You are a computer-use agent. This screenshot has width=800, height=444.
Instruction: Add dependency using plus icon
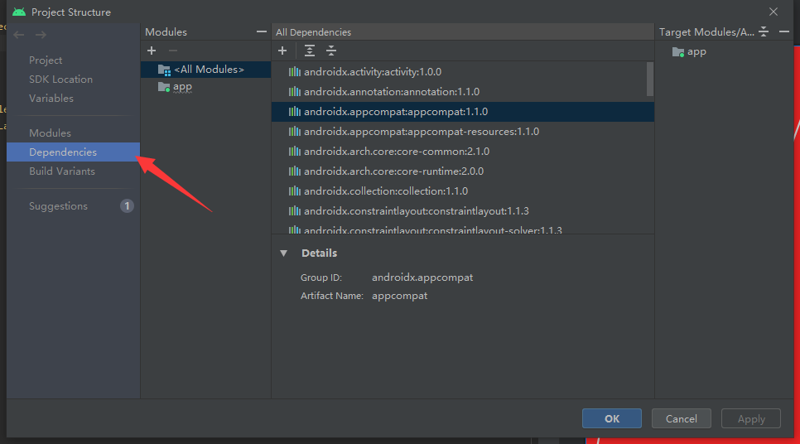[282, 51]
